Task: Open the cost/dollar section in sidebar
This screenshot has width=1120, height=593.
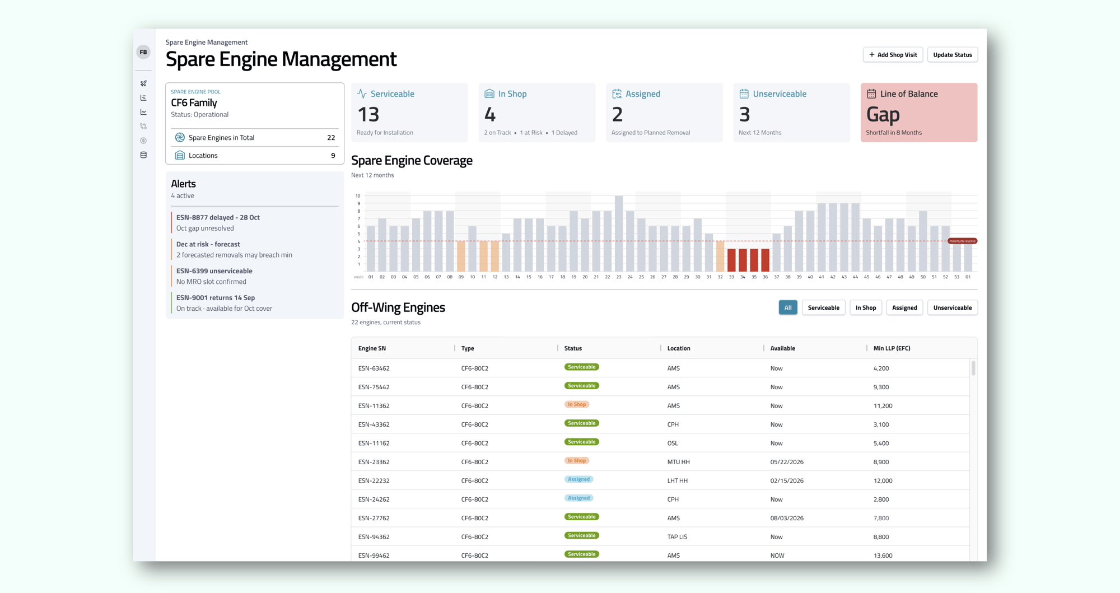Action: point(143,140)
